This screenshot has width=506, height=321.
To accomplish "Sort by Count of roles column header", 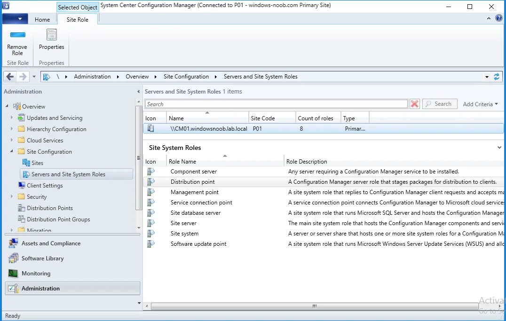I will pyautogui.click(x=318, y=118).
